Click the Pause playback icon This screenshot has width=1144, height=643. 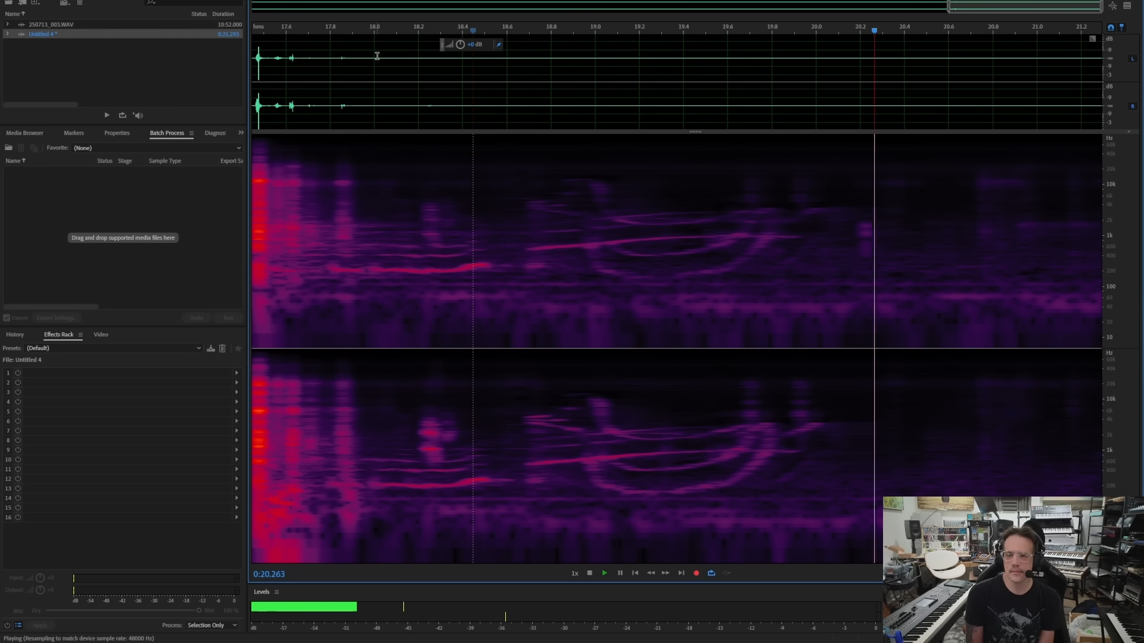[x=620, y=573]
